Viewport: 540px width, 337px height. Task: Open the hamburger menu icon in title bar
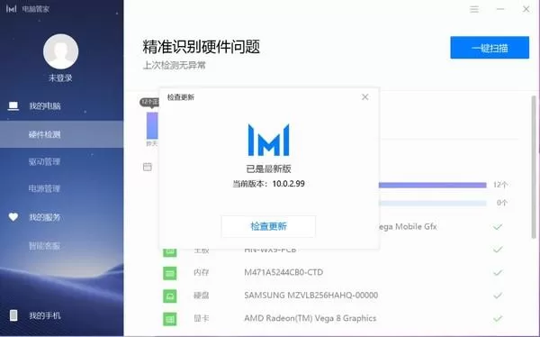point(474,9)
